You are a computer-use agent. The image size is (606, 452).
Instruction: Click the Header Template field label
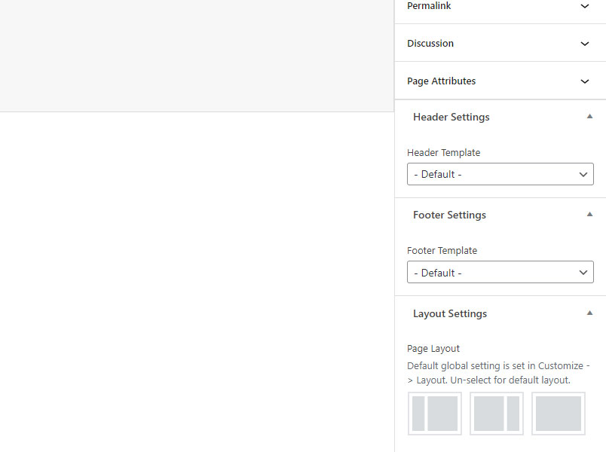pyautogui.click(x=443, y=153)
